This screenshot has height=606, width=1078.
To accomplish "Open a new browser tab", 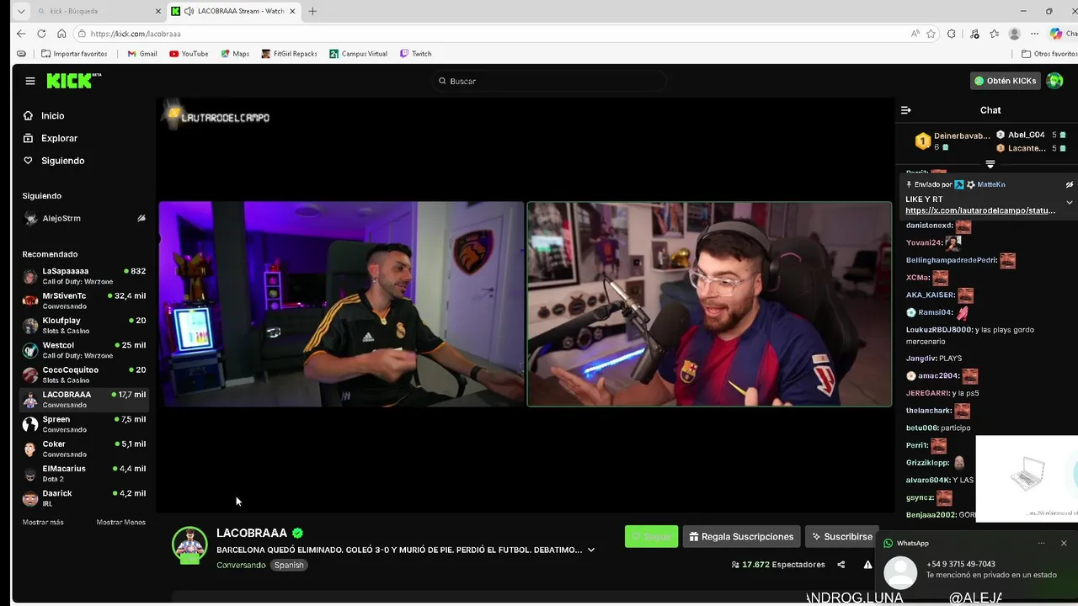I will coord(312,11).
